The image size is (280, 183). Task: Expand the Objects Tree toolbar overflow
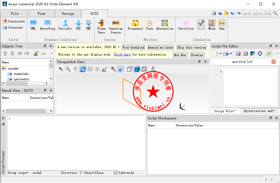click(x=52, y=53)
